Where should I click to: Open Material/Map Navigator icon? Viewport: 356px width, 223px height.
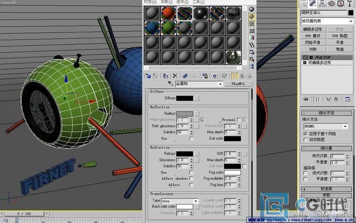click(x=251, y=66)
